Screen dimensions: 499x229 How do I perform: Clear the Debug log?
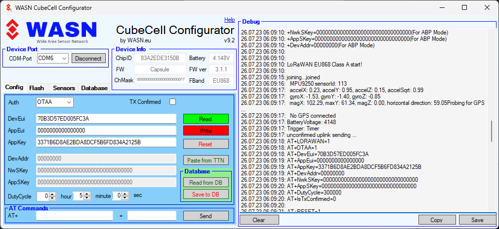pyautogui.click(x=259, y=220)
